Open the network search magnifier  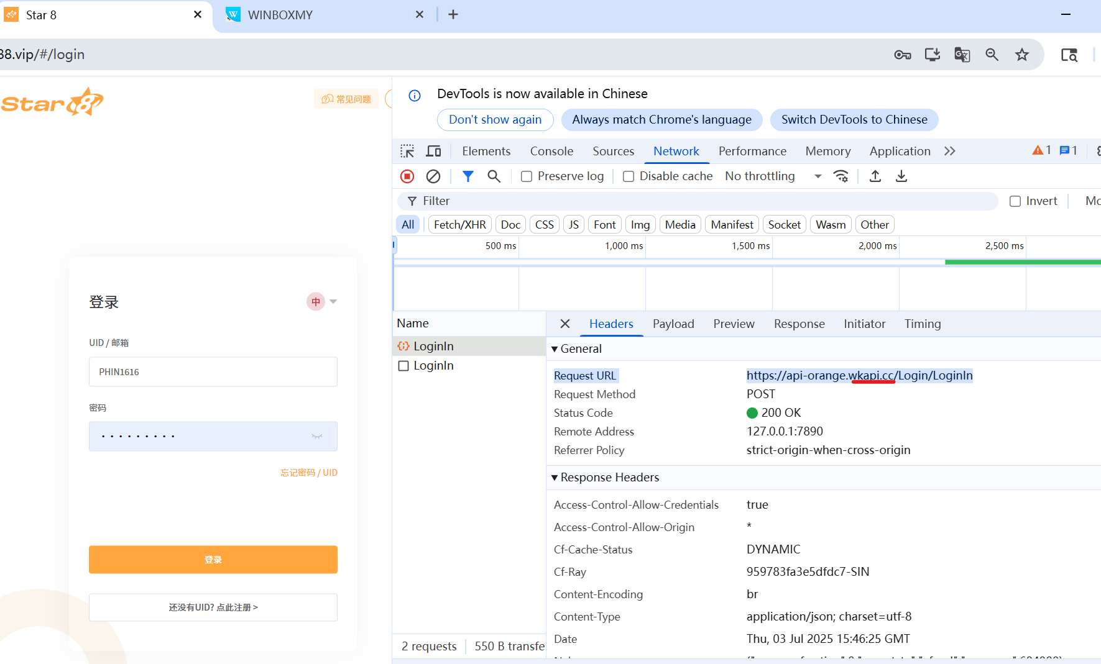pyautogui.click(x=494, y=176)
